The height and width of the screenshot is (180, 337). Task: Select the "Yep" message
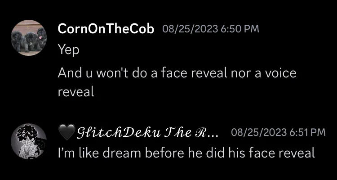point(69,50)
